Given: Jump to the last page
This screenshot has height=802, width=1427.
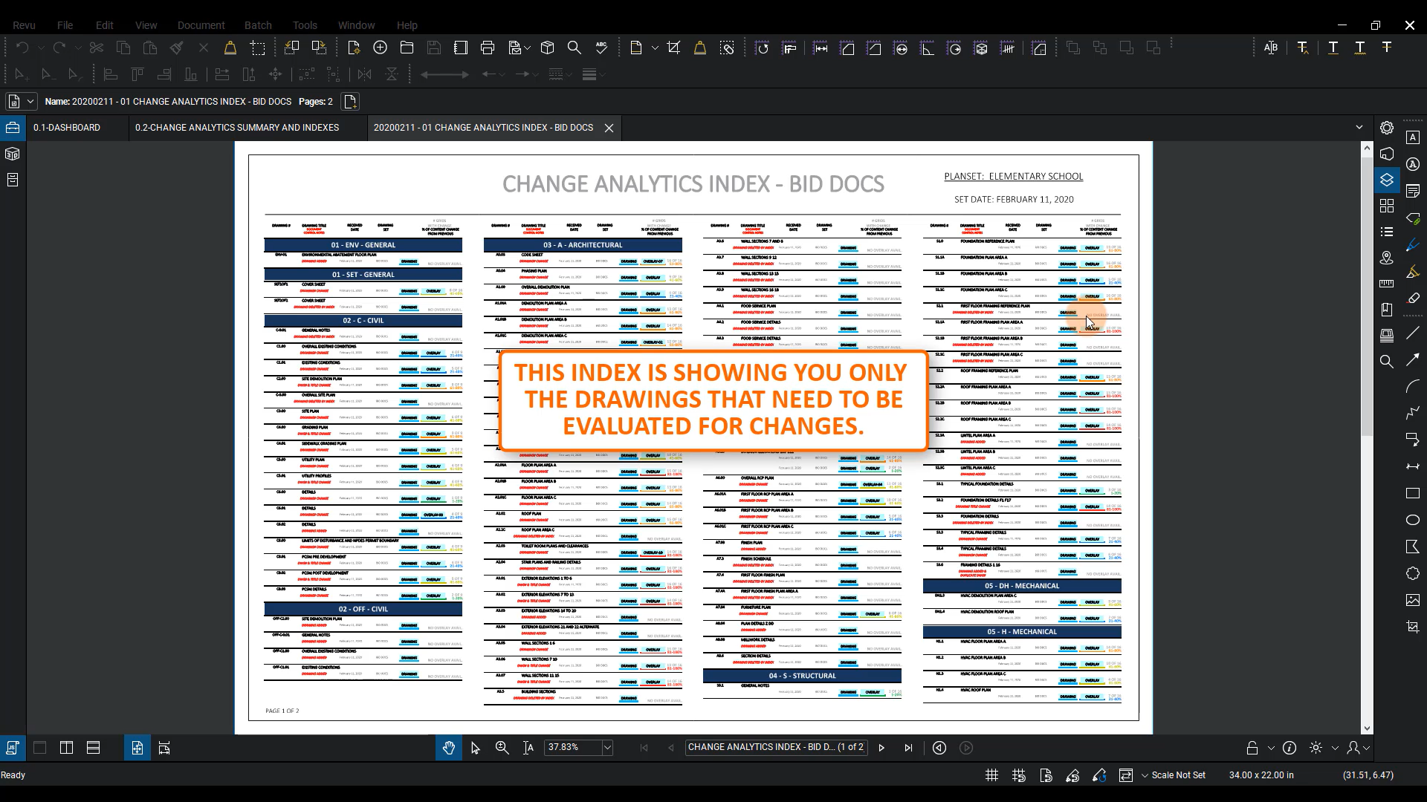Looking at the screenshot, I should [908, 748].
